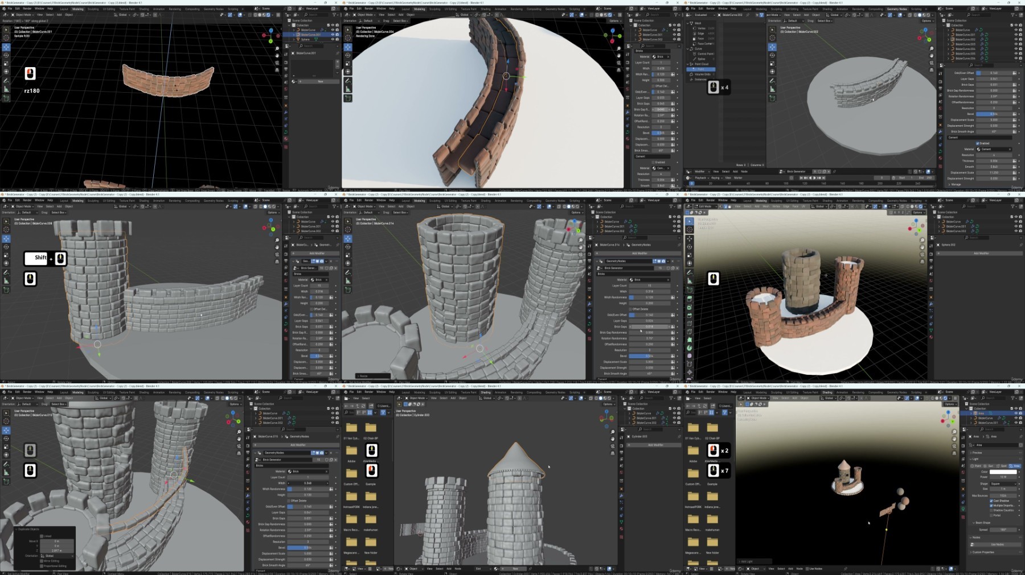
Task: Open Orientation dropdown in Duplicate Objects panel
Action: click(56, 556)
